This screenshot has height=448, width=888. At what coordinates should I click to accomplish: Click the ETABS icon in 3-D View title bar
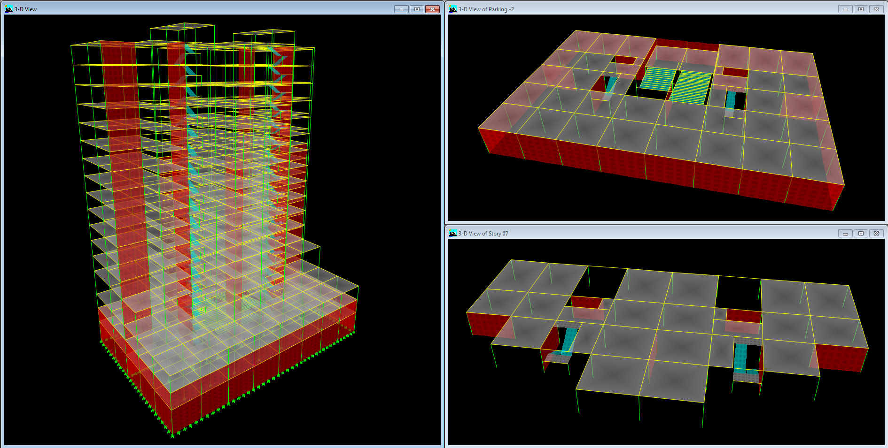8,9
